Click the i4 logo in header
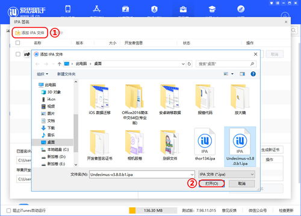 (x=26, y=11)
